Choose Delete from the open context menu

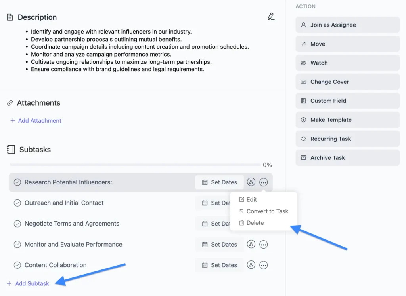click(255, 222)
